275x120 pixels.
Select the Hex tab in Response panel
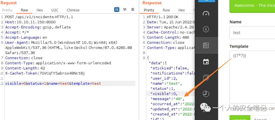(182, 10)
